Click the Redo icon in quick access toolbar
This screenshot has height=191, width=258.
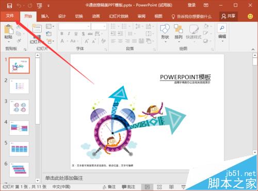tap(30, 6)
